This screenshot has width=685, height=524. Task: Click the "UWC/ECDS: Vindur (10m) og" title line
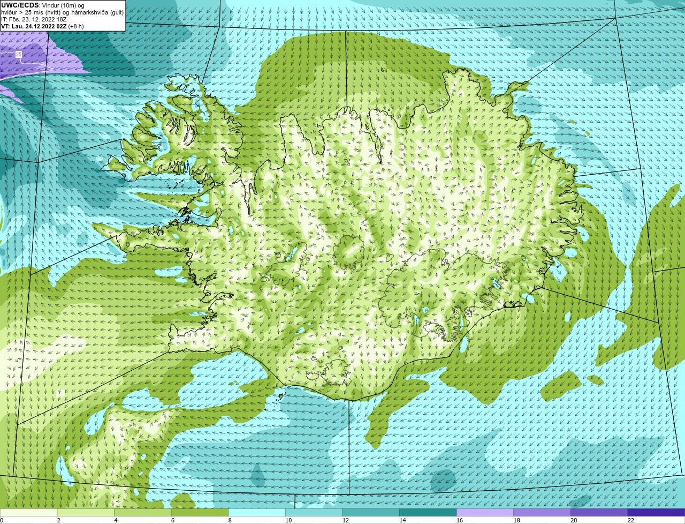[43, 5]
